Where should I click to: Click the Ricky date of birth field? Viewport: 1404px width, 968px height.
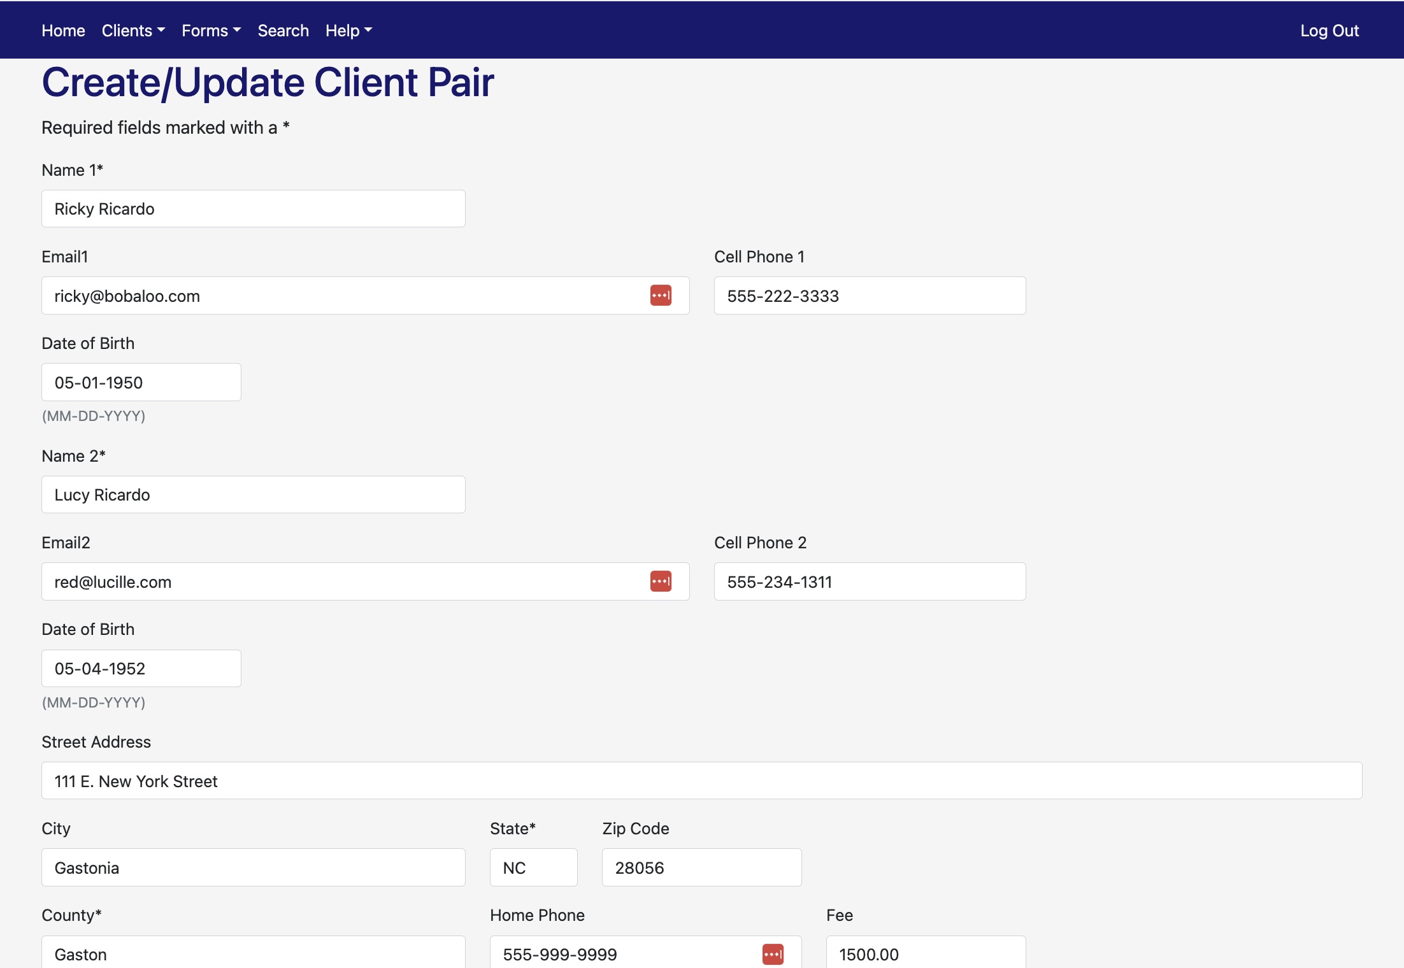point(141,382)
